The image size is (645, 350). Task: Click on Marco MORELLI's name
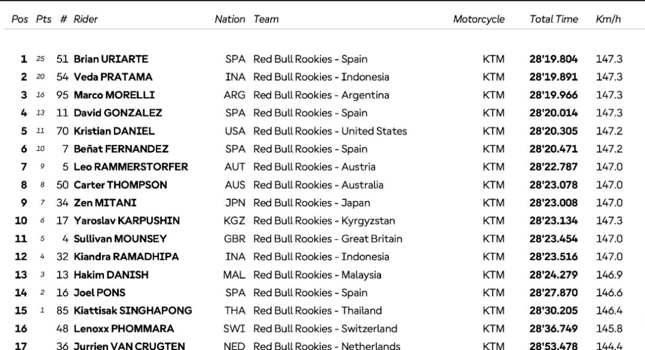pyautogui.click(x=114, y=95)
